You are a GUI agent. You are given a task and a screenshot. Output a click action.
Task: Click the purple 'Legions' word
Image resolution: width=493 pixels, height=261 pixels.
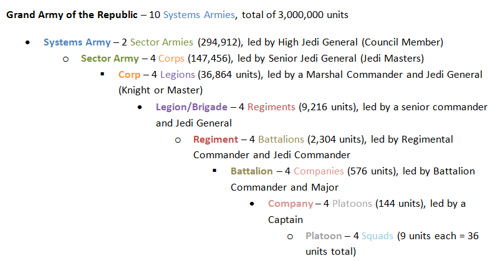[178, 75]
